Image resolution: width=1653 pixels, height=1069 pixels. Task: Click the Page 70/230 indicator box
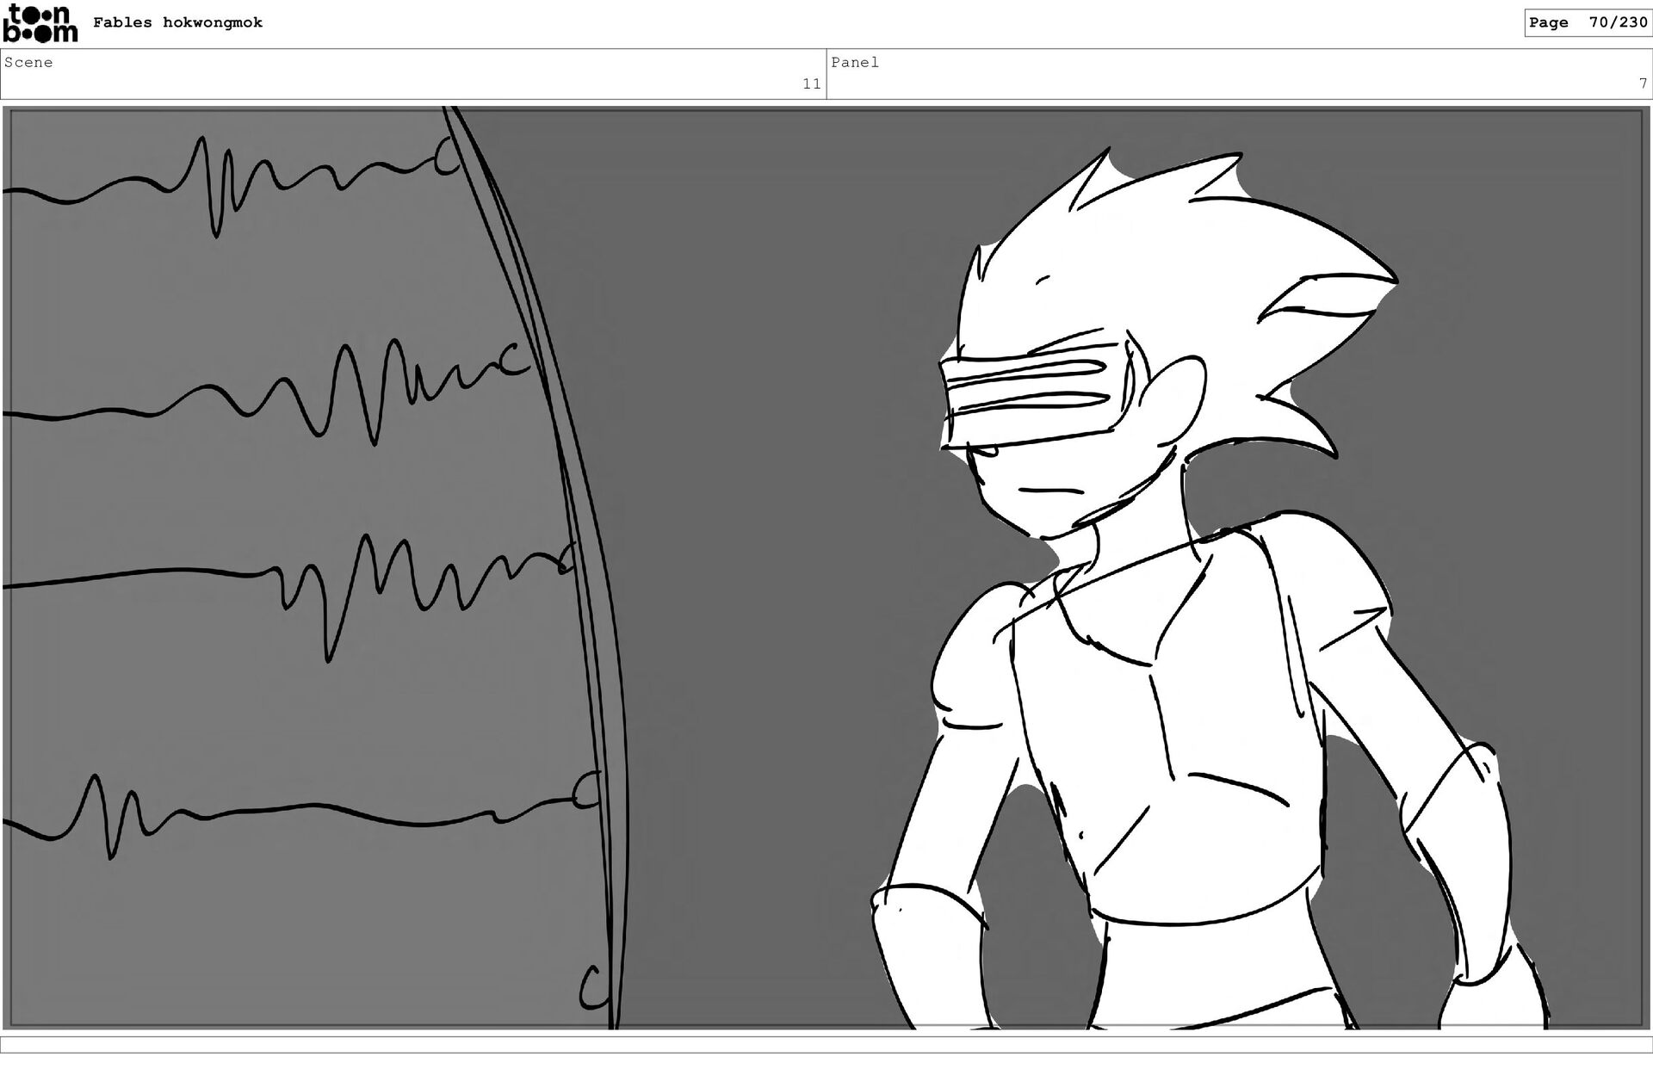pos(1587,22)
